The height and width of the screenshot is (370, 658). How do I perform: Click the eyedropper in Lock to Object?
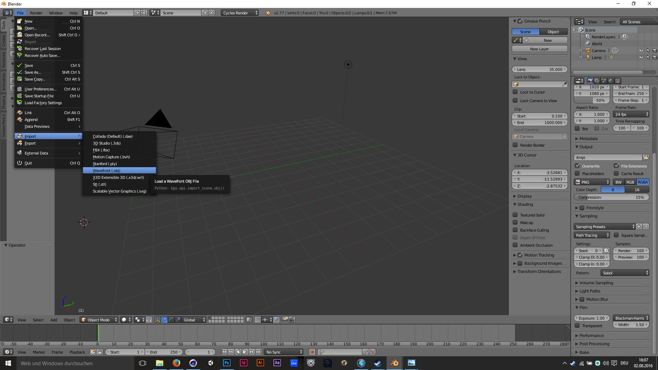[x=564, y=84]
